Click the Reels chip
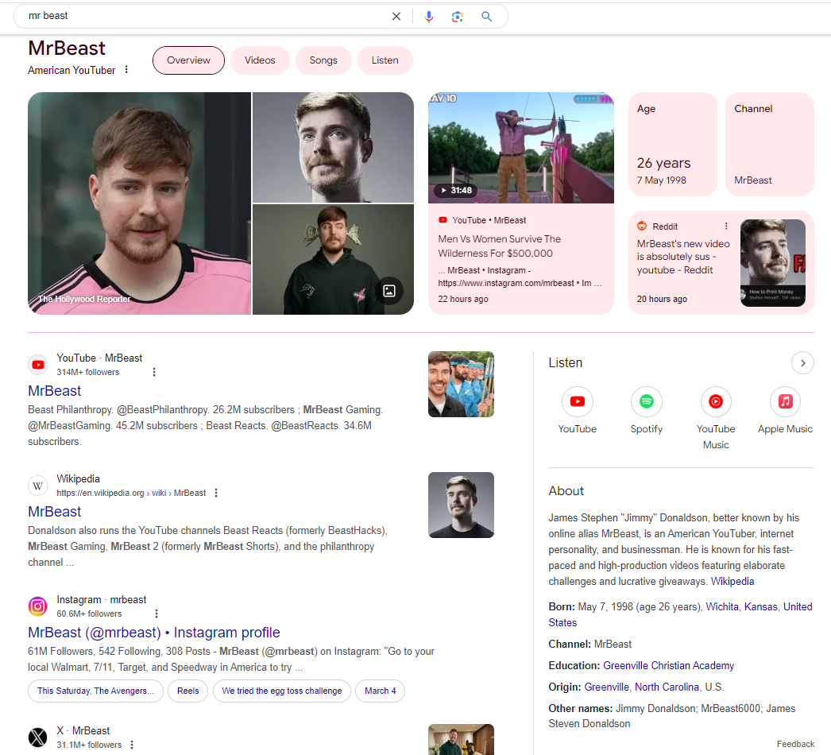 tap(188, 691)
